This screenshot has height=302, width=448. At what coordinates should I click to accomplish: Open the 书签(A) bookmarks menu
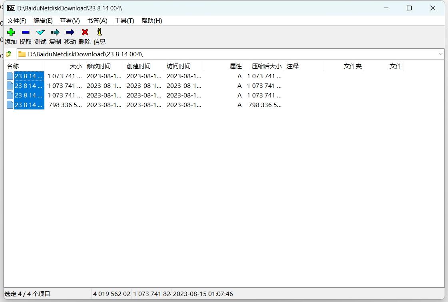97,21
